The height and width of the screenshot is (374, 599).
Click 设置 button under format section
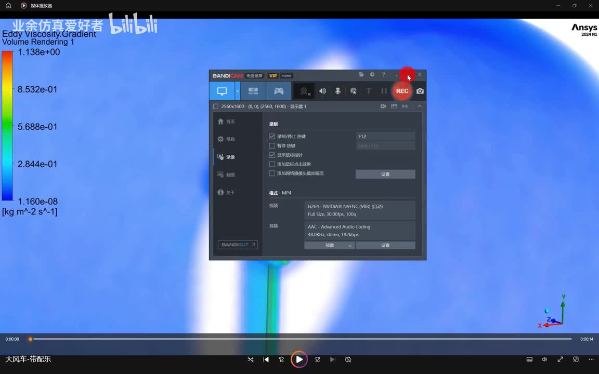[x=385, y=245]
